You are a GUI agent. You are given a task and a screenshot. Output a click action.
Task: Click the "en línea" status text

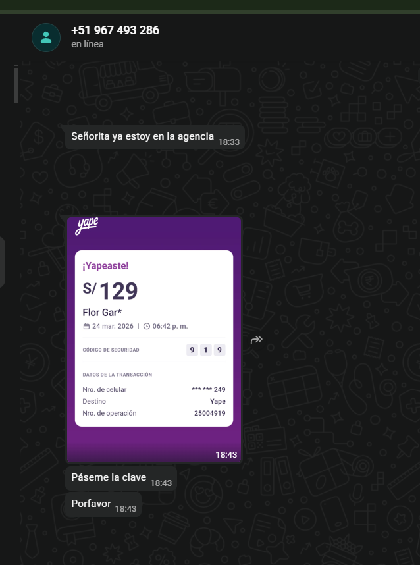pos(88,44)
